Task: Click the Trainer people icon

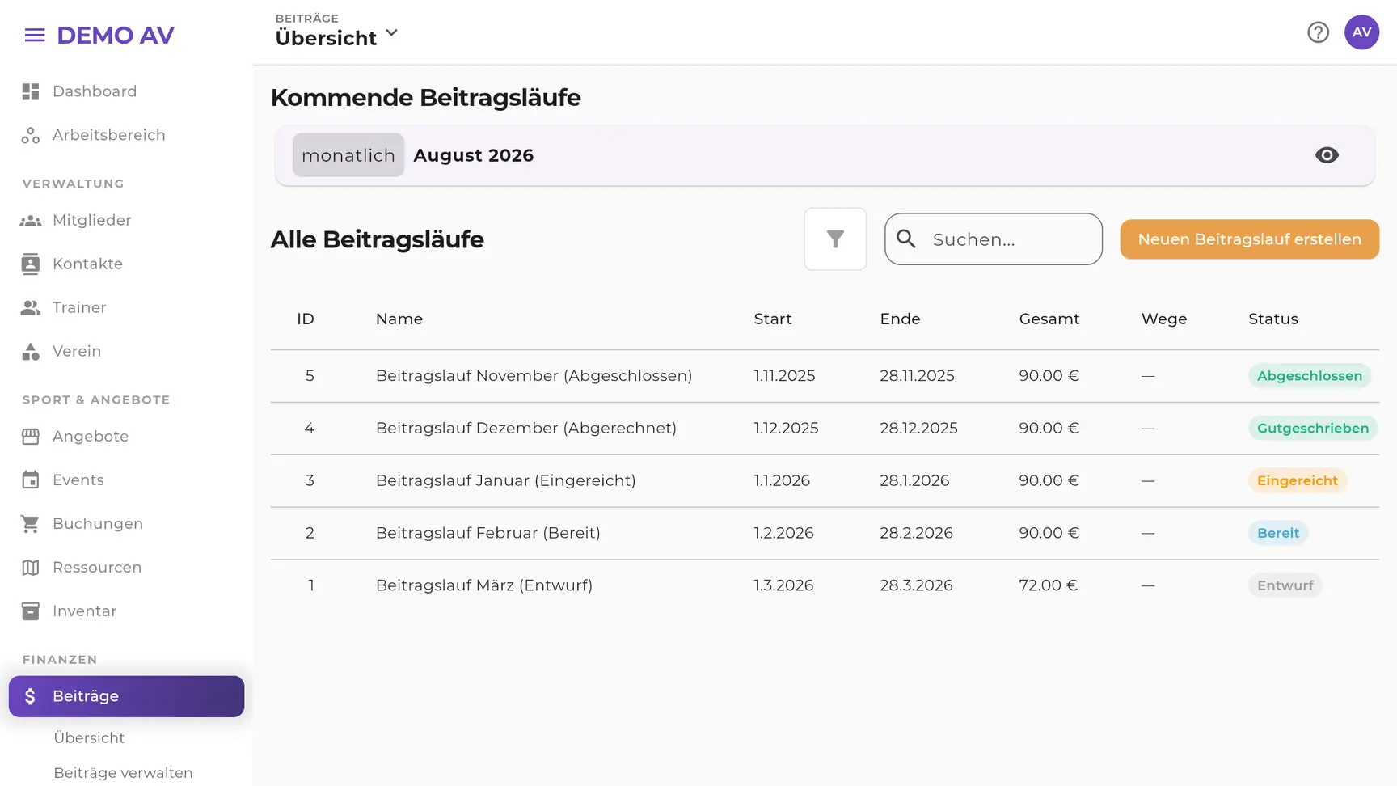Action: (x=31, y=307)
